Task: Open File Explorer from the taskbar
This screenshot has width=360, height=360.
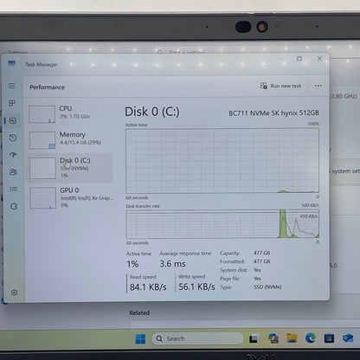Action: pos(292,338)
